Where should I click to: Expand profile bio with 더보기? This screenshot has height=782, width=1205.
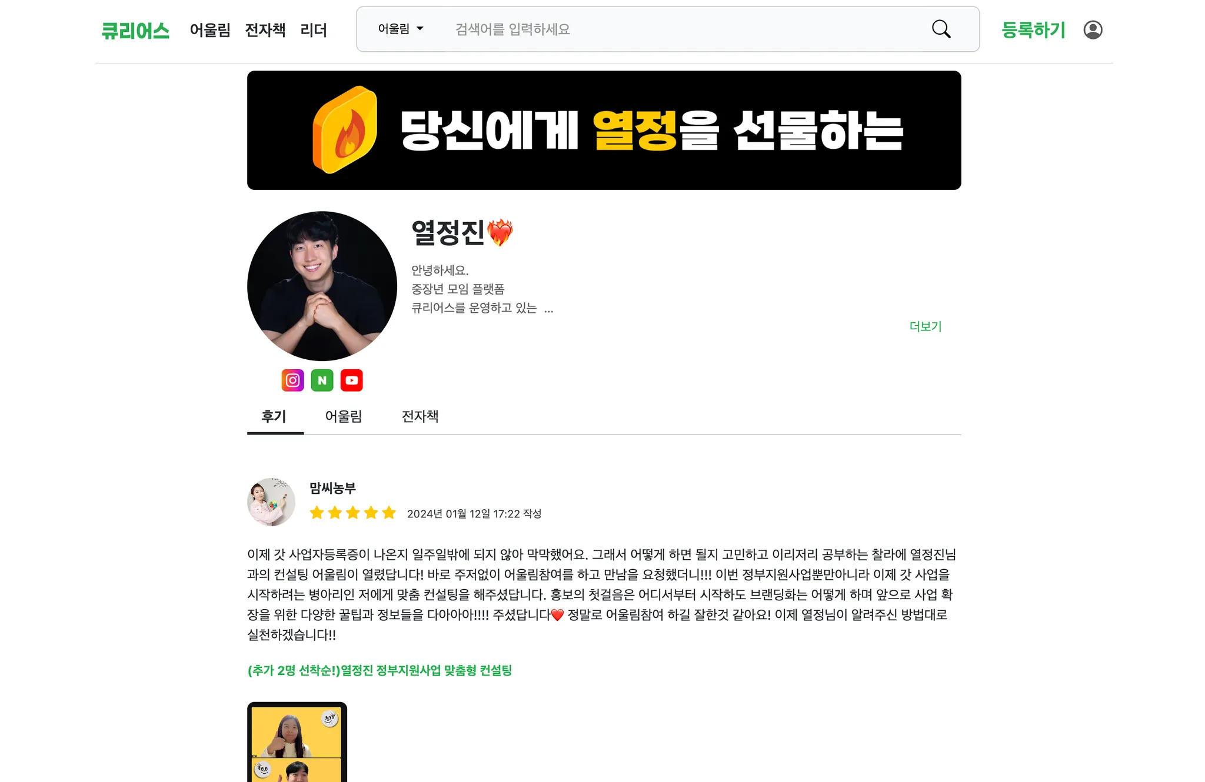(x=926, y=326)
